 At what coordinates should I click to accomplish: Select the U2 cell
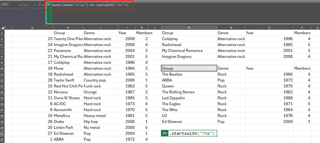point(189,116)
